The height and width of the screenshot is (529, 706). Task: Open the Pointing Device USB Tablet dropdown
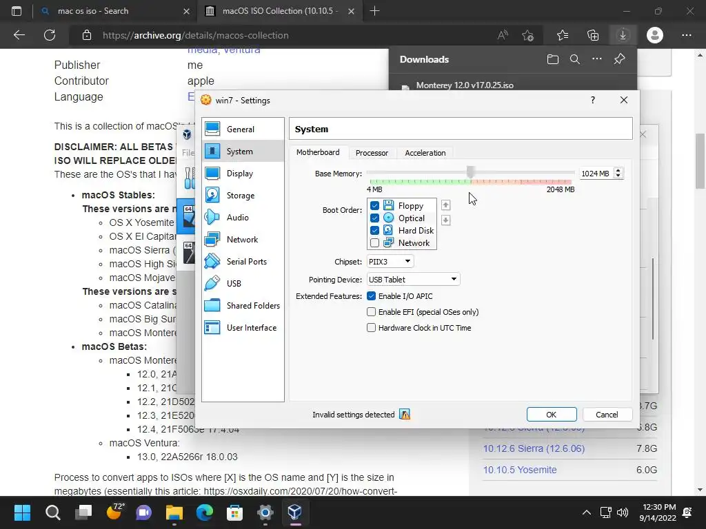tap(414, 280)
